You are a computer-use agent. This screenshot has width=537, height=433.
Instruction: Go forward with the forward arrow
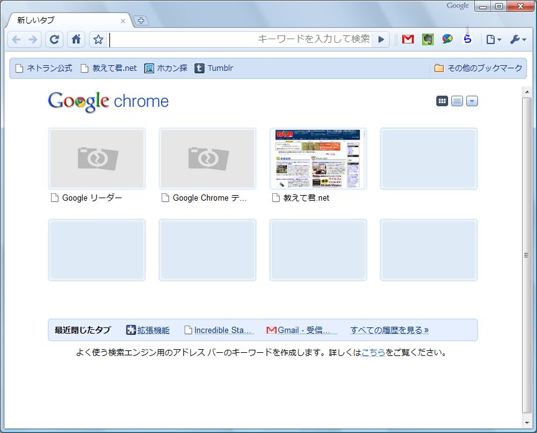click(x=33, y=40)
